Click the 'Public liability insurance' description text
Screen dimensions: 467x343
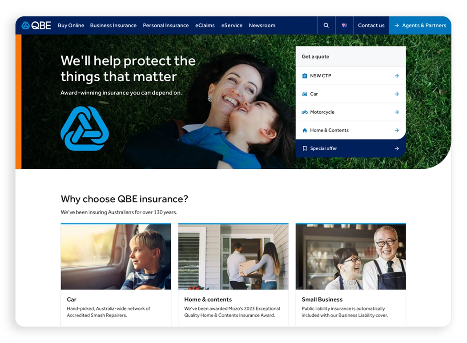(345, 312)
